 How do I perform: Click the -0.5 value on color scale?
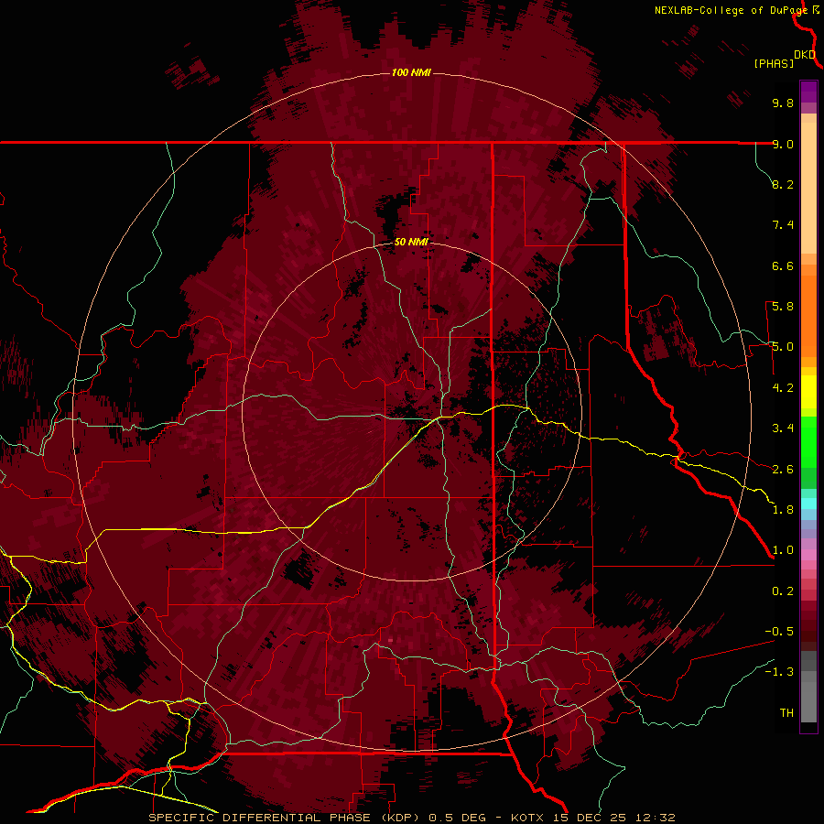click(x=779, y=632)
